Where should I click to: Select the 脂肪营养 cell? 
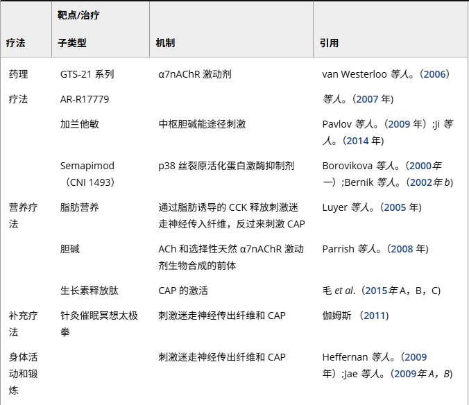80,207
